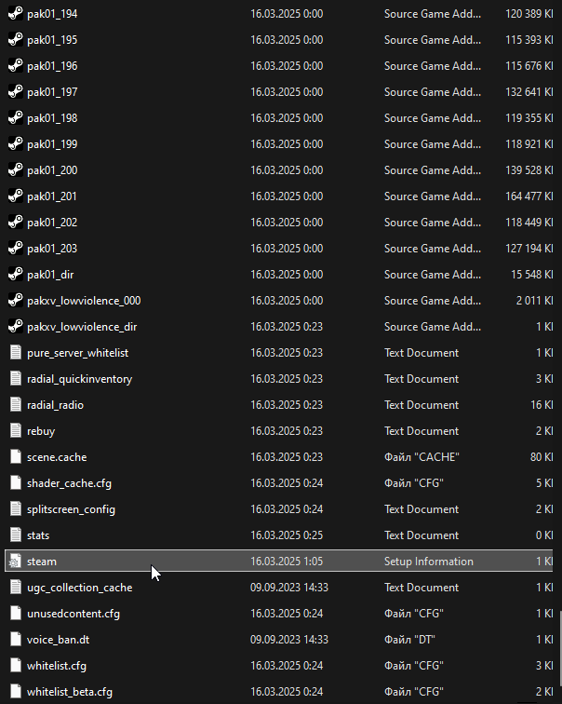Click the ugc_collection_cache file name
Image resolution: width=562 pixels, height=704 pixels.
(x=79, y=588)
